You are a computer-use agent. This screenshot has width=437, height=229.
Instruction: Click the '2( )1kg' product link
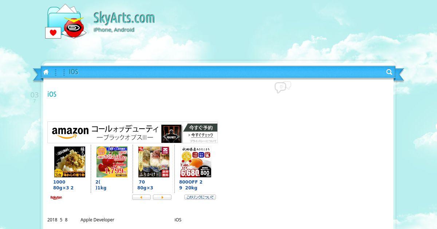pos(101,185)
